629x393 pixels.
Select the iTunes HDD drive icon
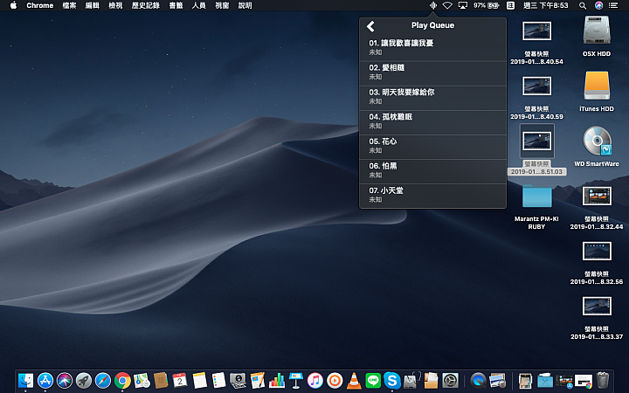[x=597, y=86]
